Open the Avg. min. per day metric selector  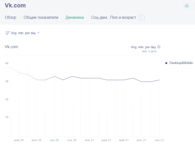[x=23, y=33]
